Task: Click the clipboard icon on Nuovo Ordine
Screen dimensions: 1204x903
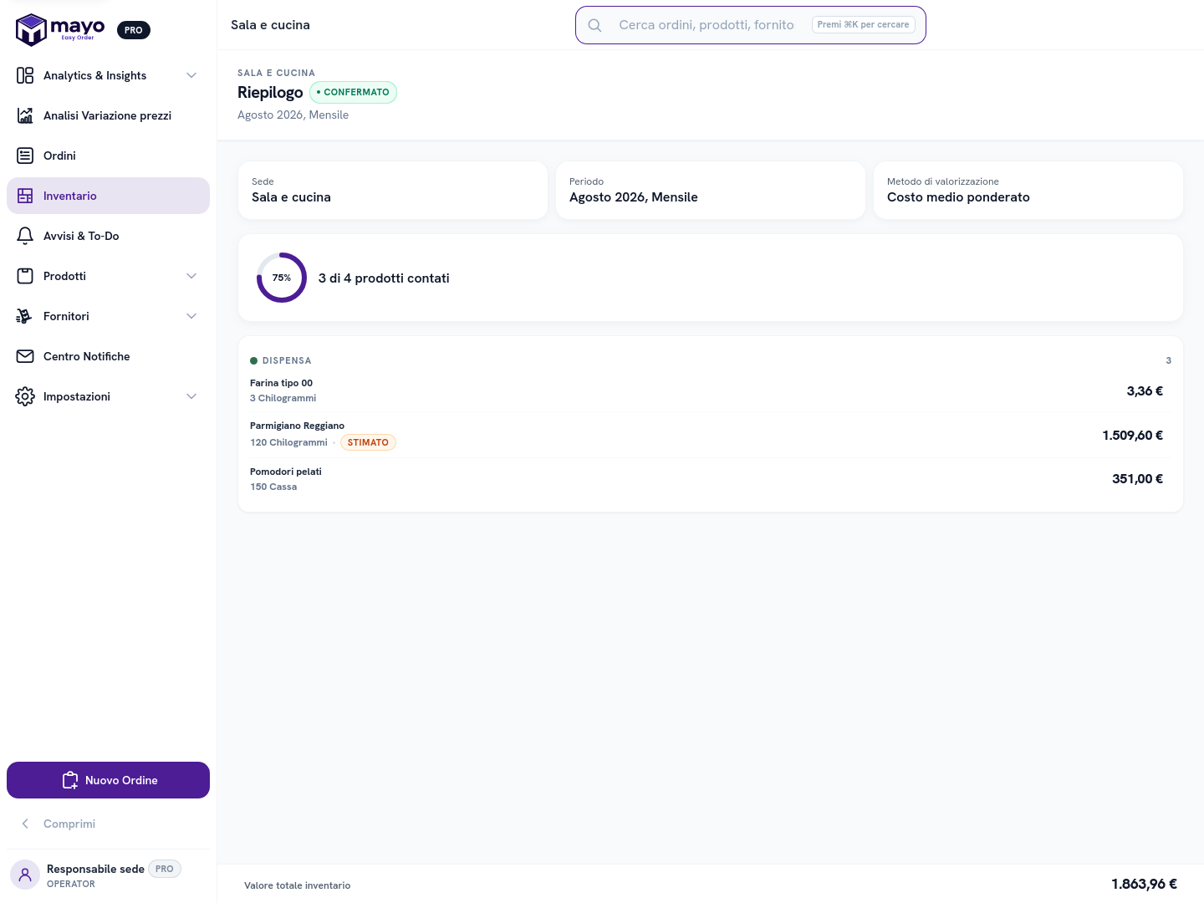Action: pyautogui.click(x=70, y=780)
